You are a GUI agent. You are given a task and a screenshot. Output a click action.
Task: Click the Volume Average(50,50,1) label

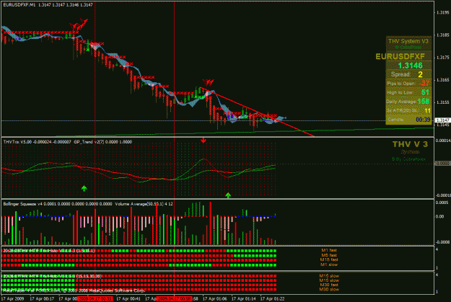[x=139, y=204]
